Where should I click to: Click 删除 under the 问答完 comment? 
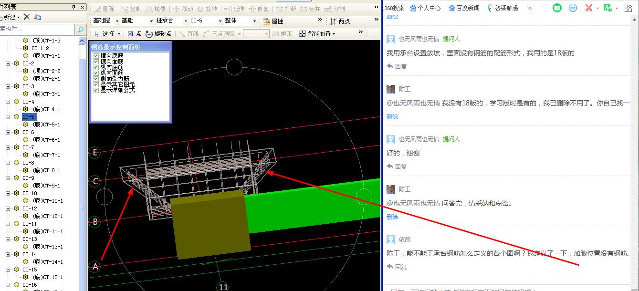392,217
